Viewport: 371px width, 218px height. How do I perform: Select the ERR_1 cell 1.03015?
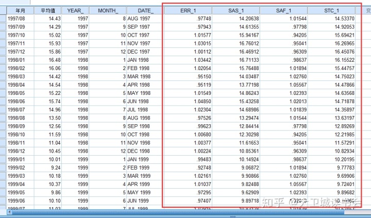(188, 44)
